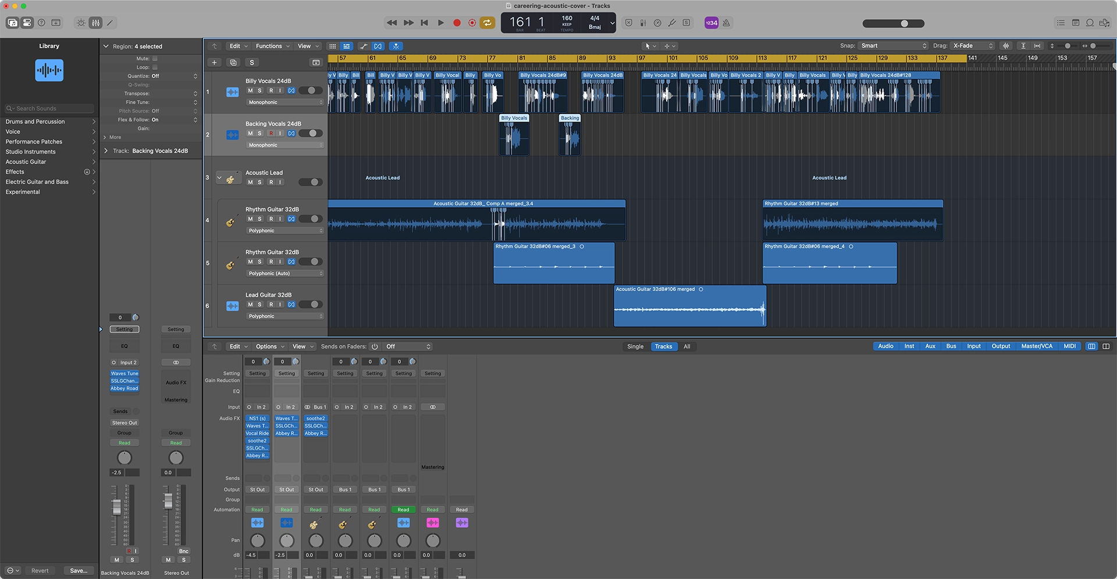Screen dimensions: 1117x579
Task: Select the Single mixer view tab
Action: click(x=635, y=346)
